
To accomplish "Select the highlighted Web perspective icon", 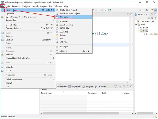I will (x=155, y=10).
